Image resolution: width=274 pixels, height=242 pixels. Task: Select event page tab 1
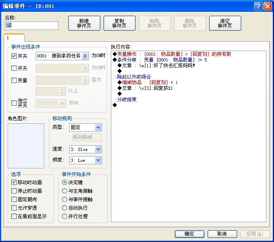click(14, 38)
